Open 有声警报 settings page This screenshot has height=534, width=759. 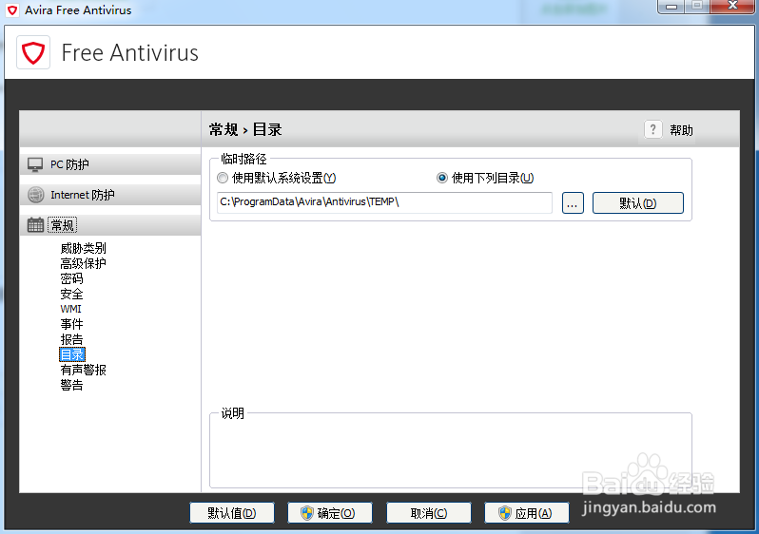tap(84, 370)
